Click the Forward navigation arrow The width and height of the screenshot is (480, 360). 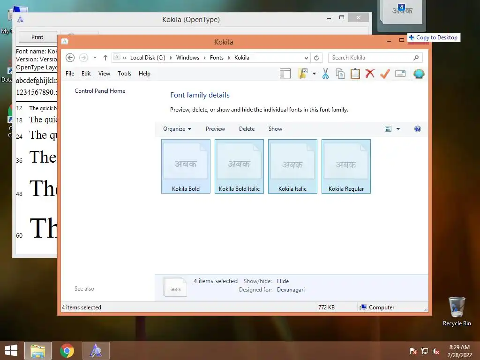tap(83, 58)
